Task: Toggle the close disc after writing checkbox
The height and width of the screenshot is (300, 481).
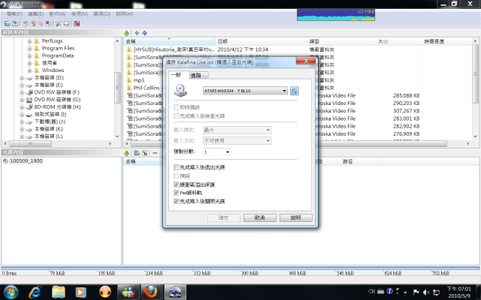Action: pos(177,201)
